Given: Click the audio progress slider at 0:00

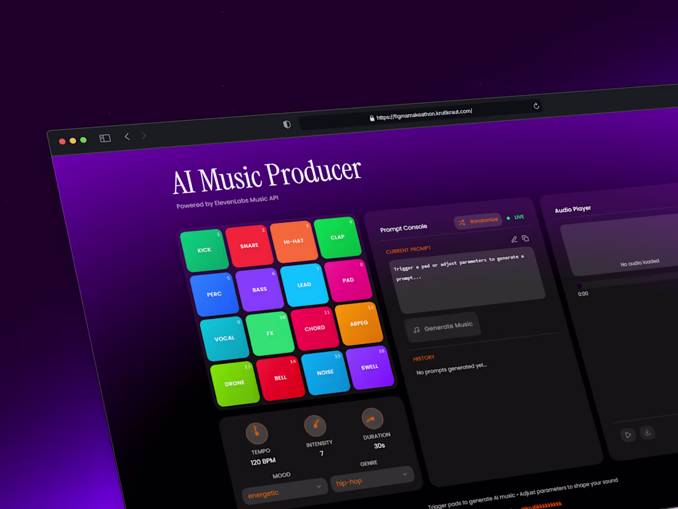Looking at the screenshot, I should coord(579,286).
